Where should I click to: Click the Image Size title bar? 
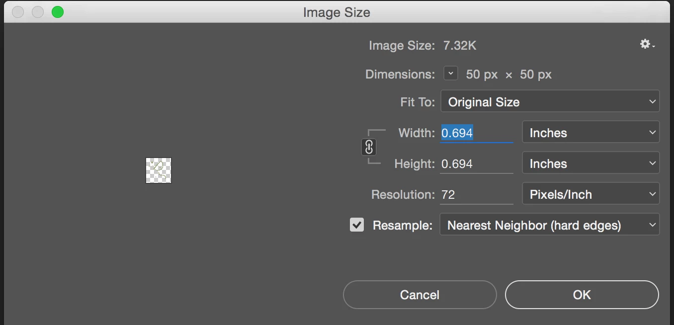pos(337,12)
